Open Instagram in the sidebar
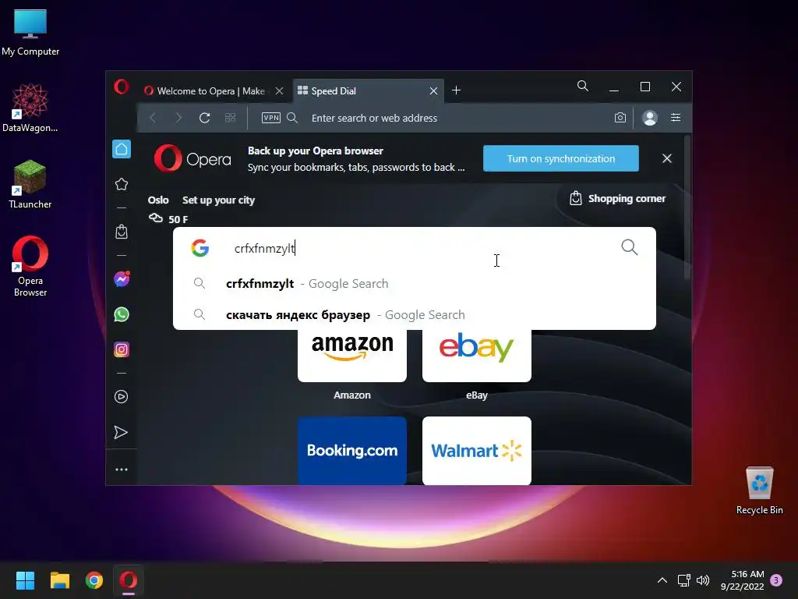 point(121,349)
